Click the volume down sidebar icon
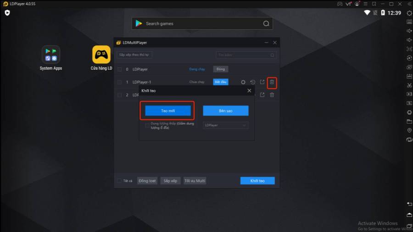 coord(409,40)
